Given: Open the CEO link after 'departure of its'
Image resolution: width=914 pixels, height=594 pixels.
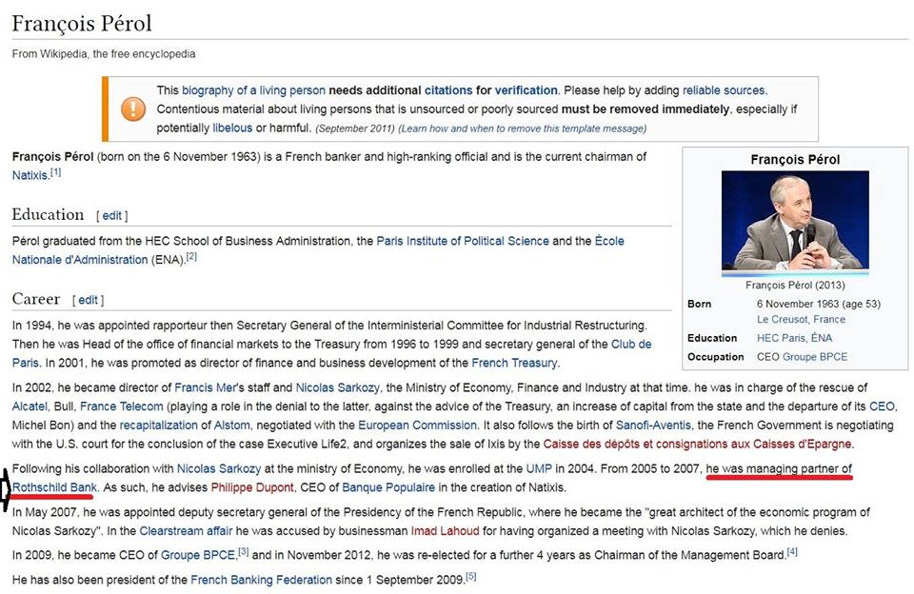Looking at the screenshot, I should 882,406.
